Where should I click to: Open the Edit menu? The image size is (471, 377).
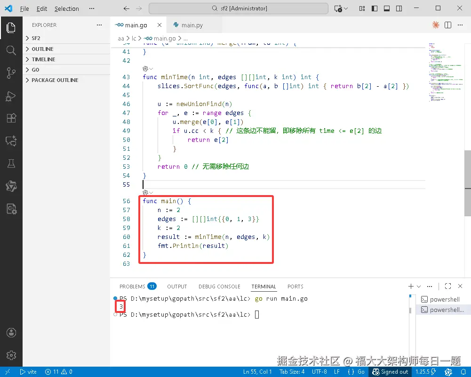point(42,9)
